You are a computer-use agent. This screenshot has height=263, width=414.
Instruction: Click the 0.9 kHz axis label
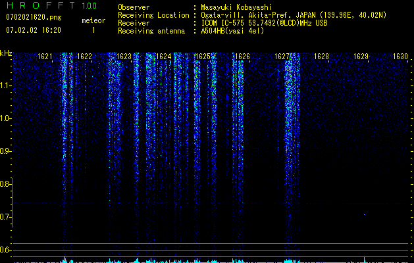(x=5, y=151)
